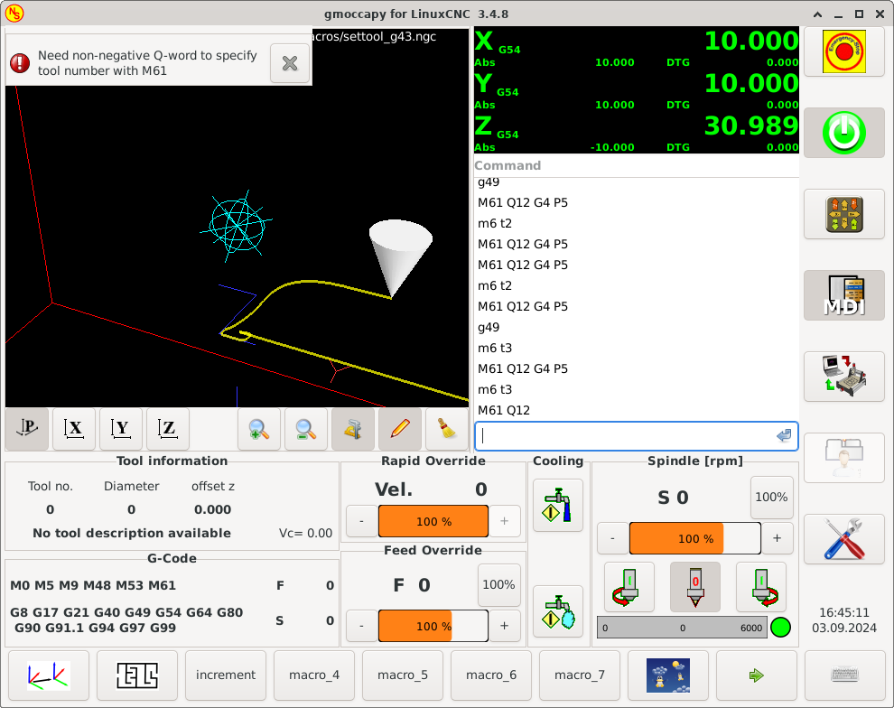The height and width of the screenshot is (708, 894).
Task: Switch to auto mode
Action: (843, 377)
